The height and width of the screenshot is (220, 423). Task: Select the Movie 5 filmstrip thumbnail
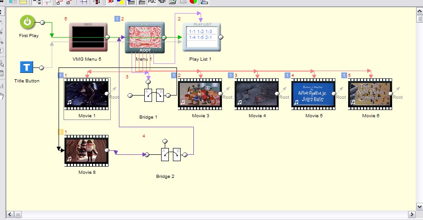313,94
